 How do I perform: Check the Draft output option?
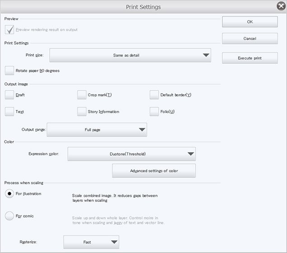(9, 95)
